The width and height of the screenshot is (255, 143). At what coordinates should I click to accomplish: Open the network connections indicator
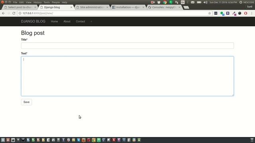click(177, 2)
